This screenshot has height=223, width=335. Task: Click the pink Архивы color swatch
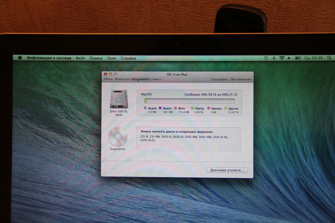pos(209,108)
